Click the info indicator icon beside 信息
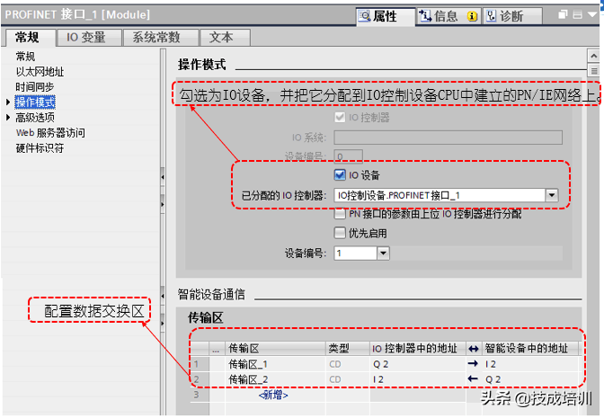This screenshot has height=418, width=604. point(472,16)
